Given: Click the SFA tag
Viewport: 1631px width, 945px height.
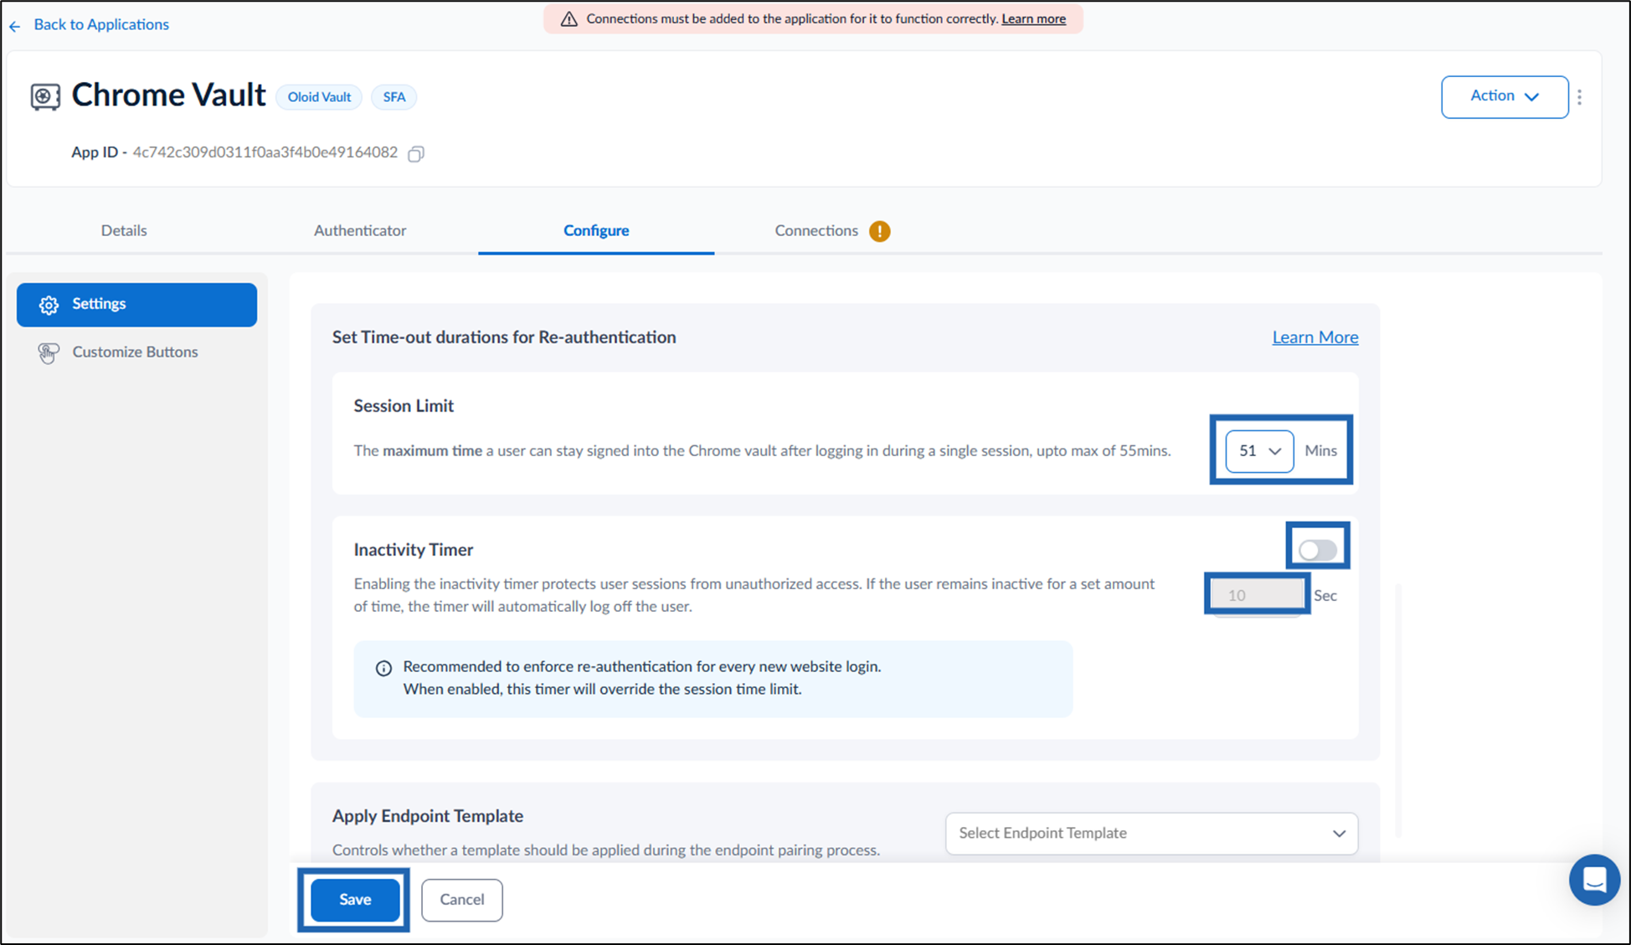Looking at the screenshot, I should pyautogui.click(x=394, y=97).
